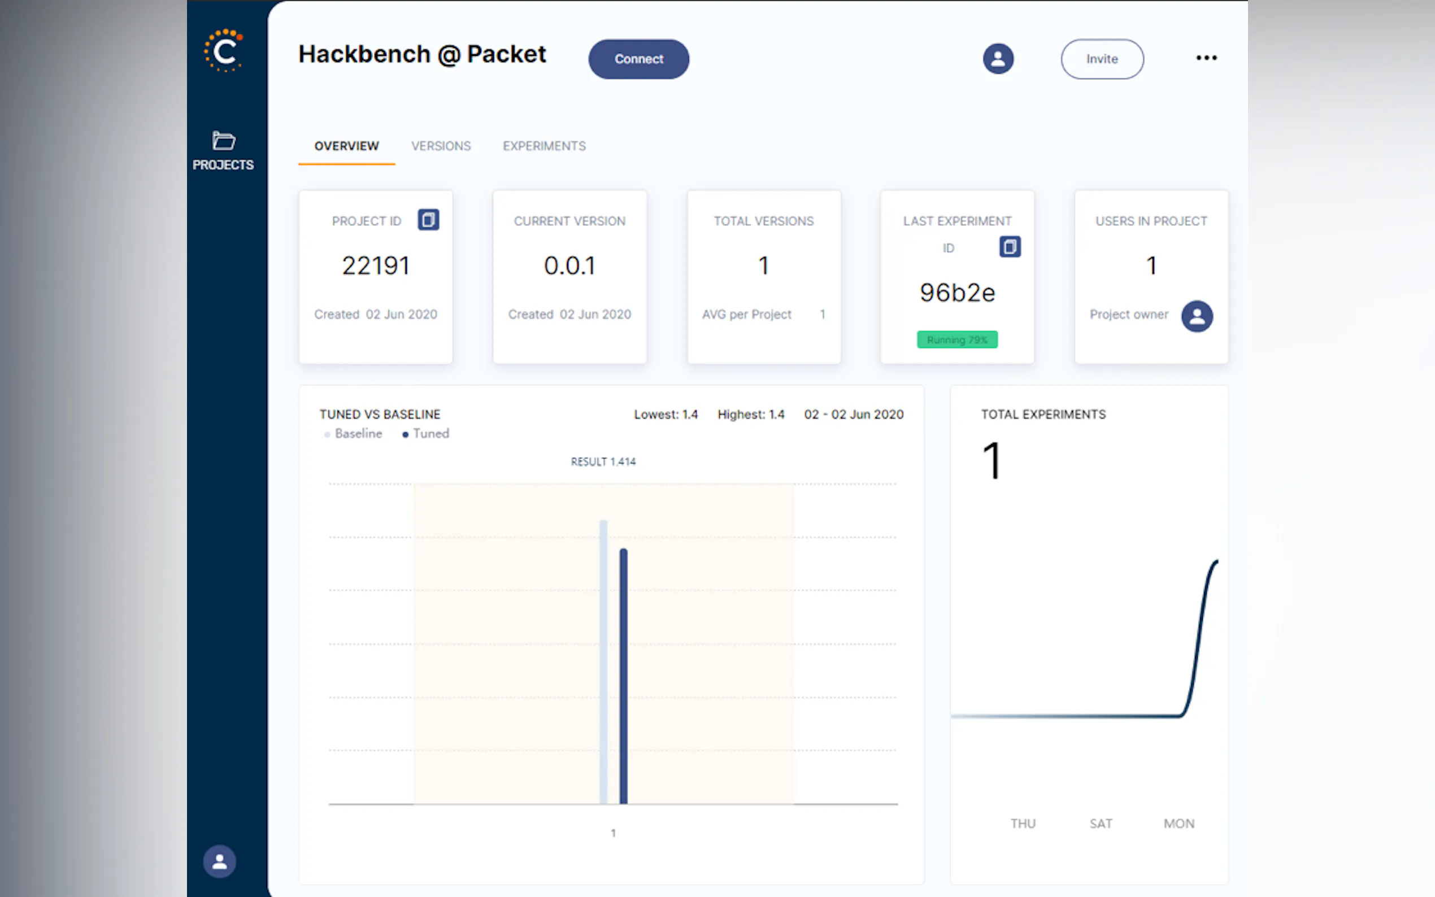
Task: Select the Overview tab
Action: [x=346, y=146]
